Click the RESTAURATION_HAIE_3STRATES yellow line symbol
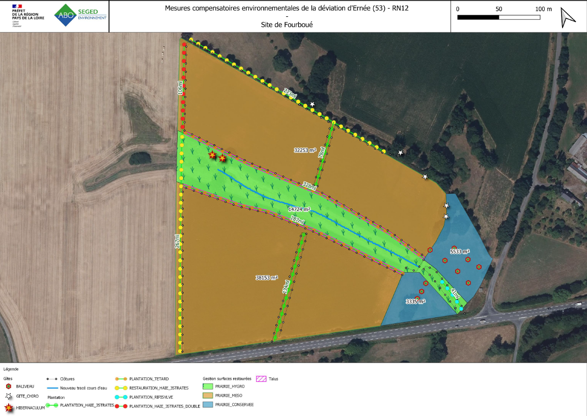The height and width of the screenshot is (416, 587). (x=121, y=388)
